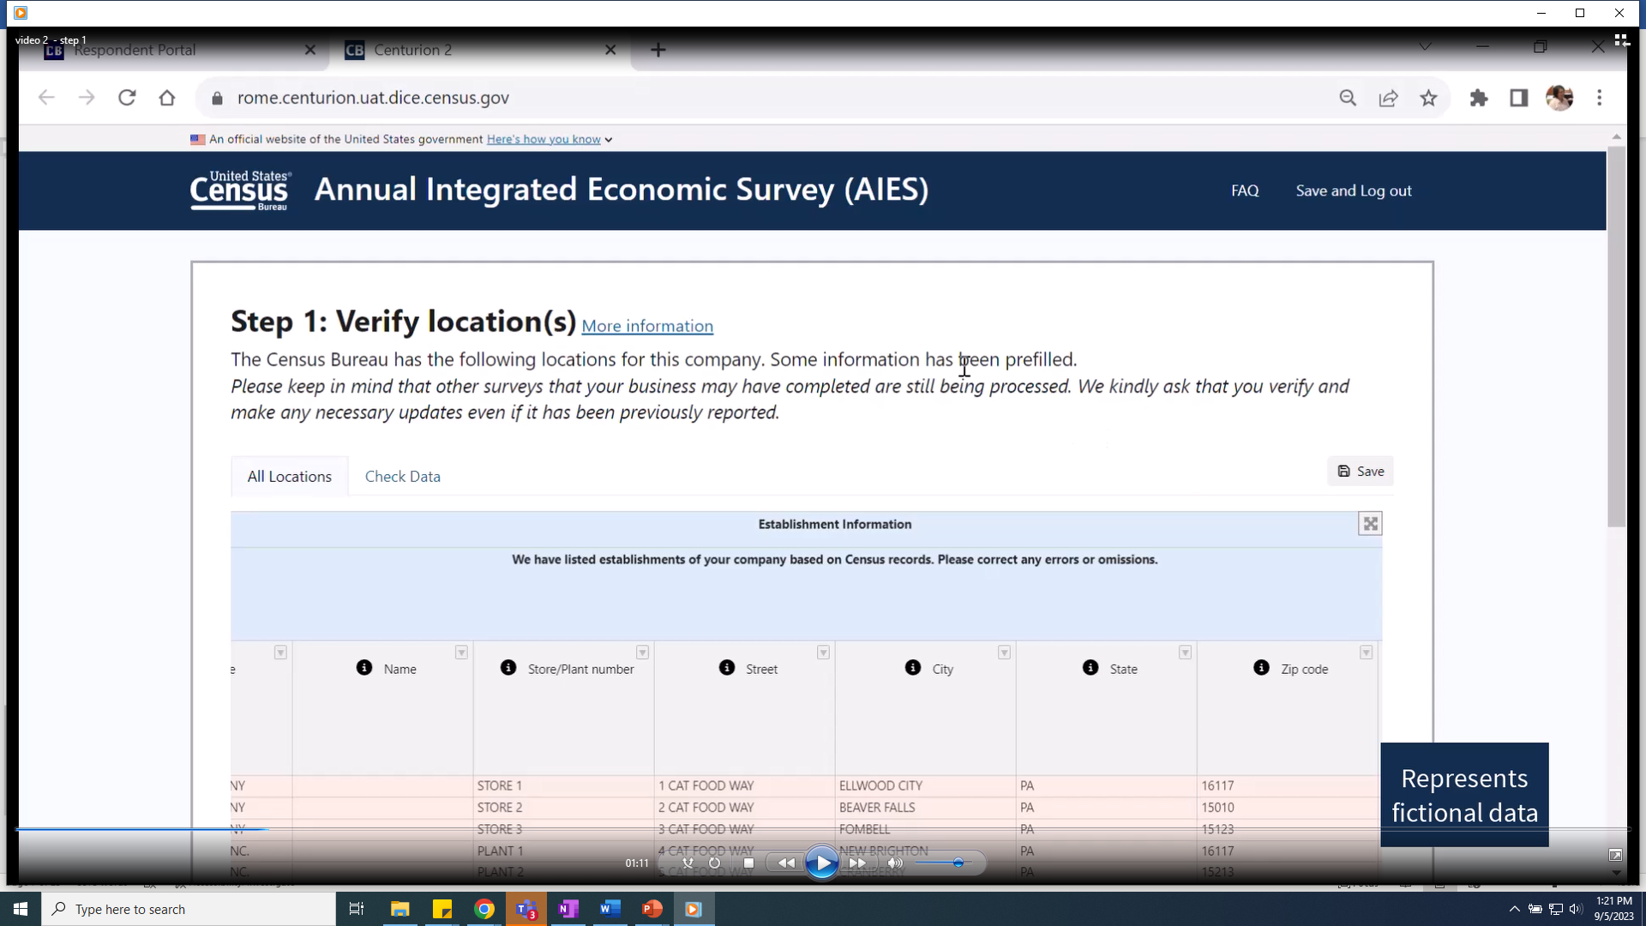Click the fast forward button in player
This screenshot has width=1646, height=926.
tap(857, 863)
